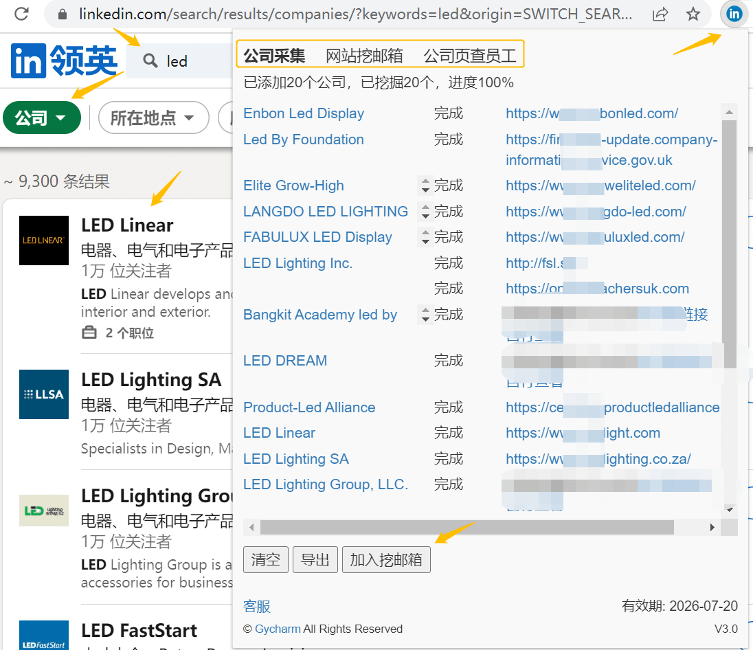Open the gdo-led.com website URL
753x650 pixels.
596,212
